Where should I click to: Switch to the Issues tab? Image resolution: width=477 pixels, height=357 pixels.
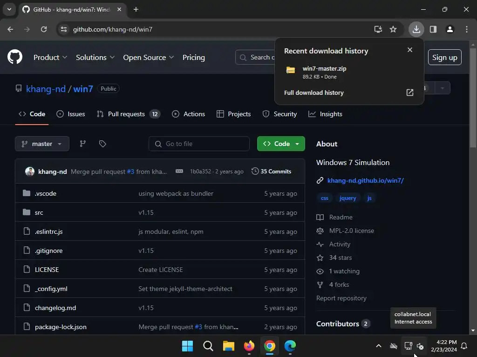pyautogui.click(x=71, y=114)
